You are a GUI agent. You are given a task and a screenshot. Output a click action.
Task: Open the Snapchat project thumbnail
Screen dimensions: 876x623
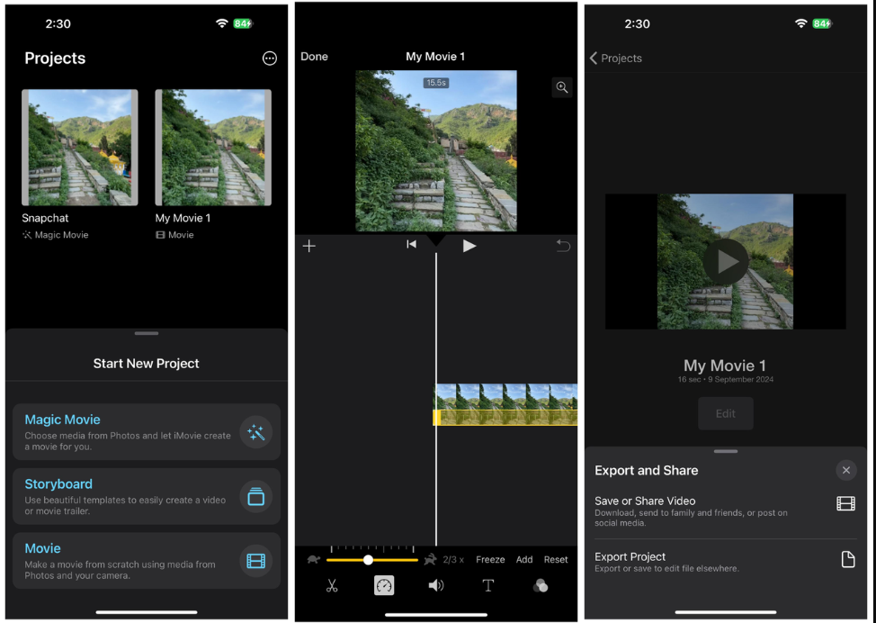[80, 148]
